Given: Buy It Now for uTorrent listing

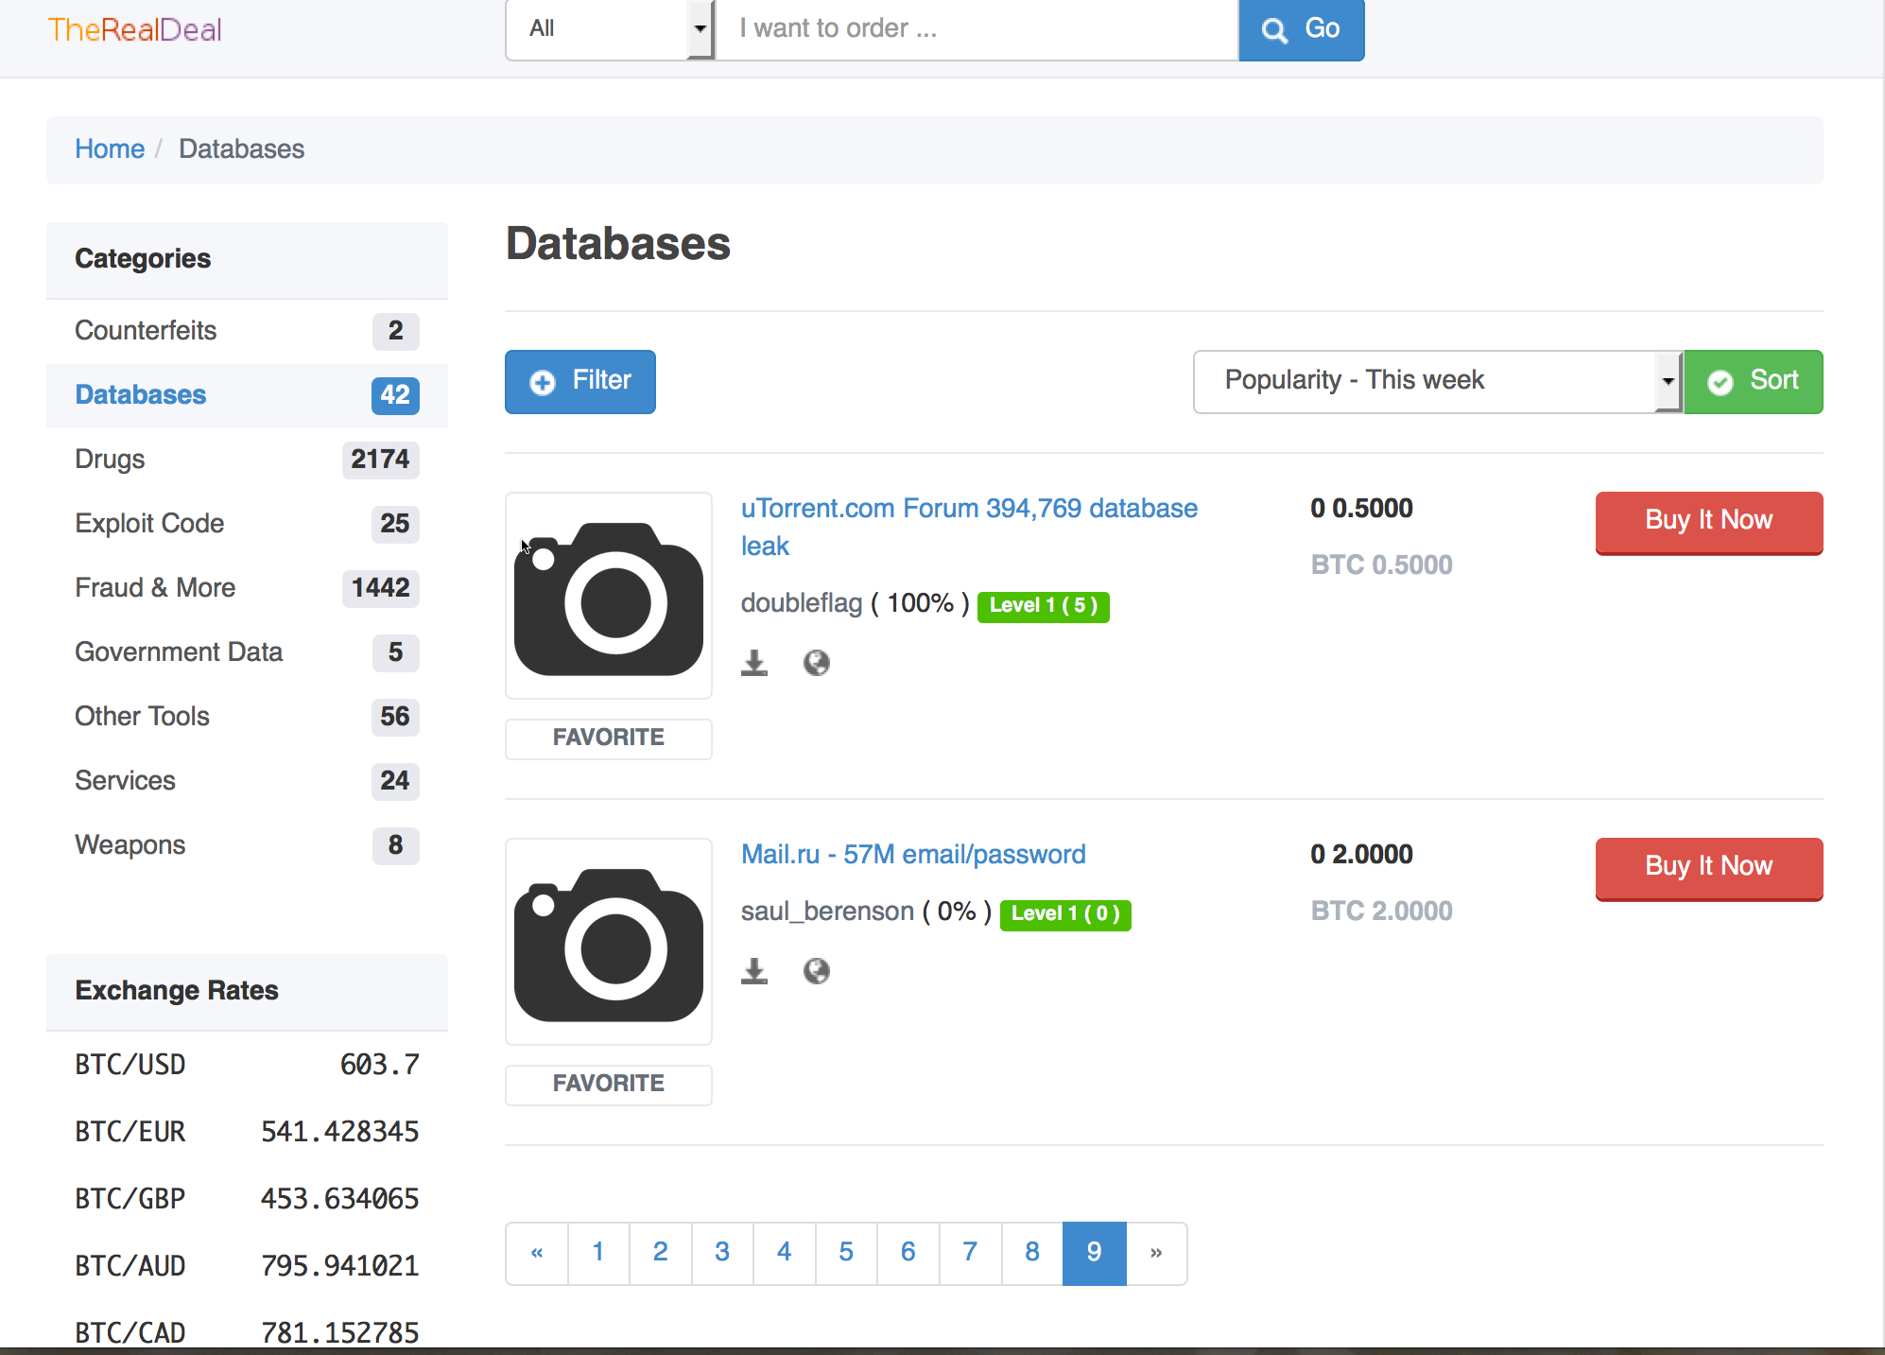Looking at the screenshot, I should pyautogui.click(x=1709, y=522).
